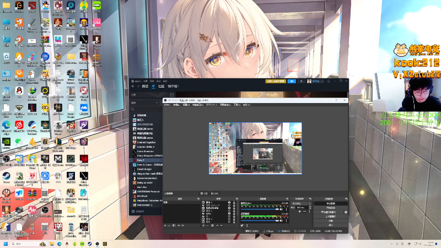The height and width of the screenshot is (248, 441).
Task: Switch Steam library to grid view icon
Action: 172,95
